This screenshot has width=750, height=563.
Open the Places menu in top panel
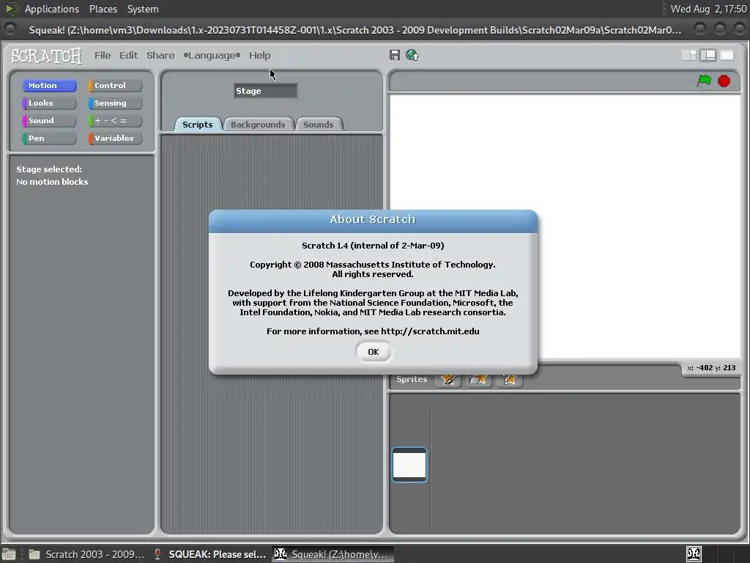(x=103, y=9)
